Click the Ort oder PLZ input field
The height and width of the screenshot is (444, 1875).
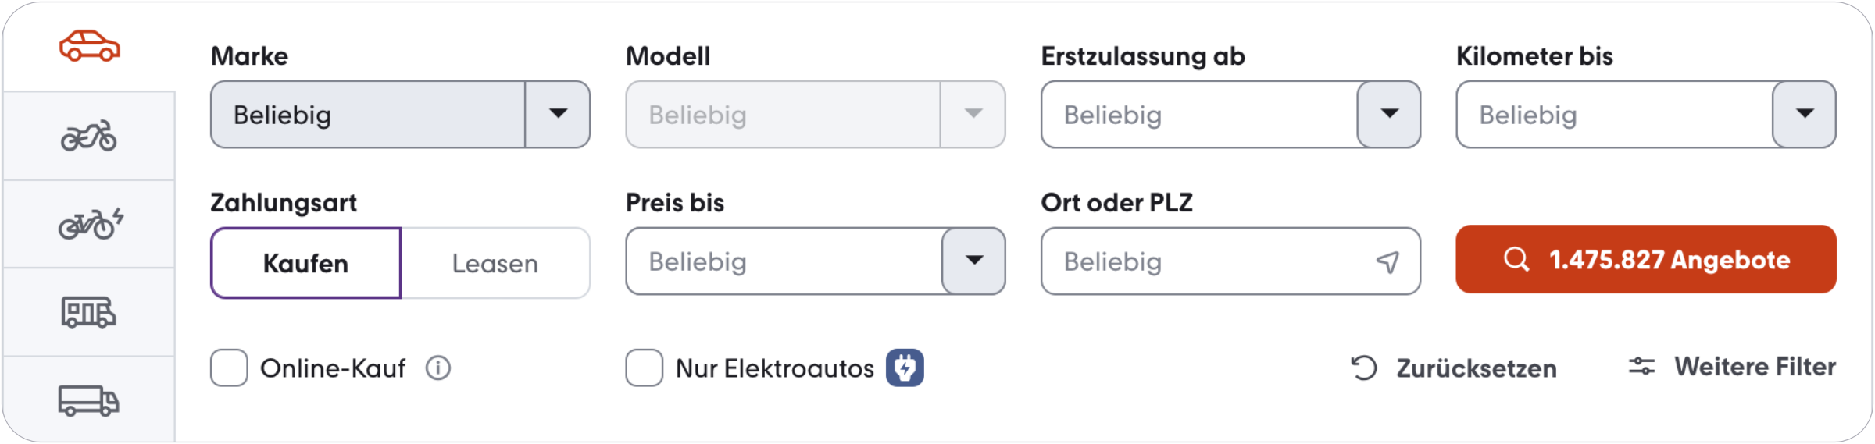coord(1207,262)
